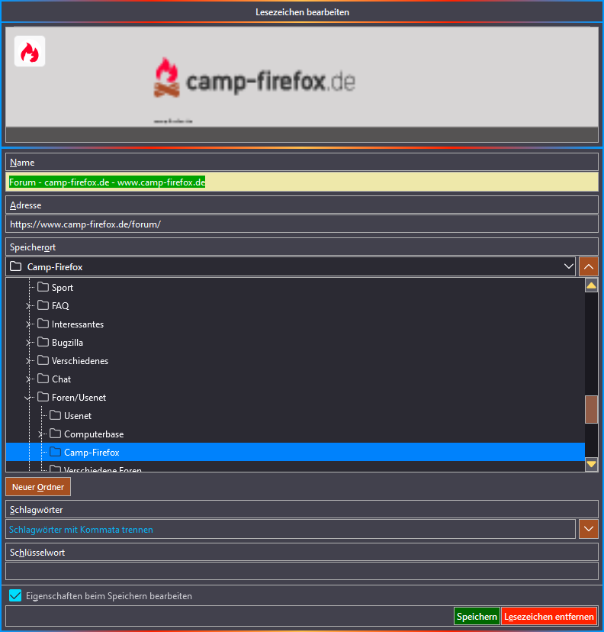Image resolution: width=604 pixels, height=632 pixels.
Task: Click the Adresse URL field
Action: [x=301, y=224]
